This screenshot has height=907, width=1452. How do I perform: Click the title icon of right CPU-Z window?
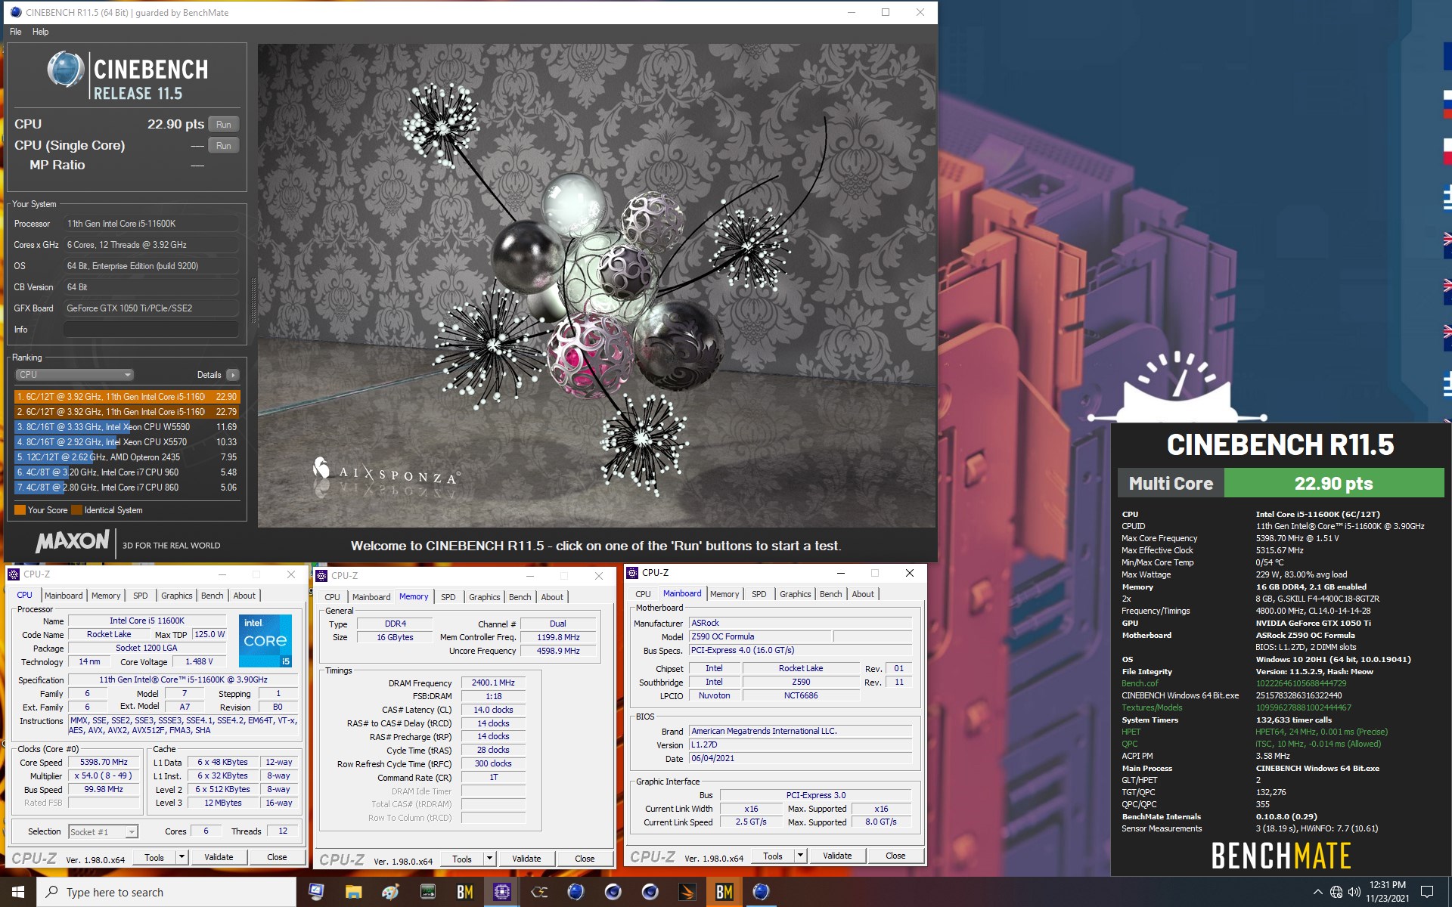632,573
